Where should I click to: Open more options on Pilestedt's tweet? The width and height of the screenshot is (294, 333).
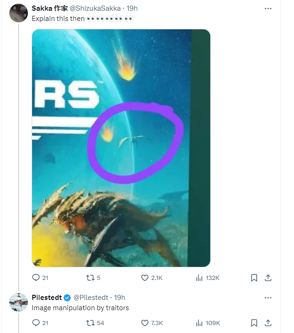click(x=268, y=298)
